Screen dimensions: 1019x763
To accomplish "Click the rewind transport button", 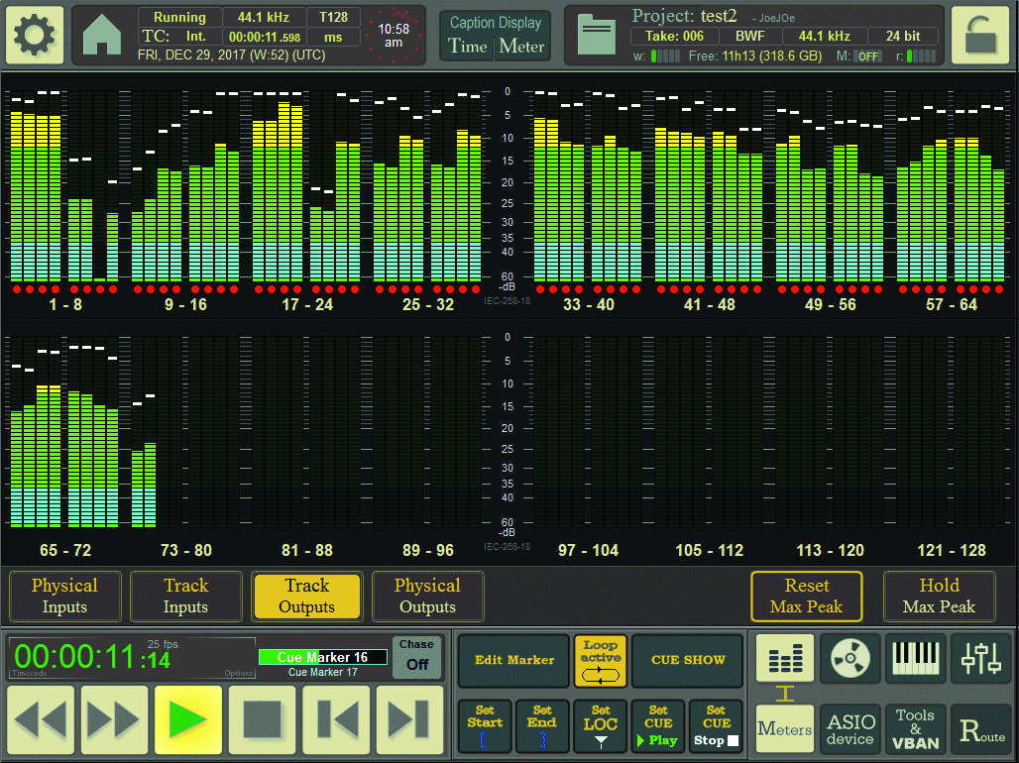I will tap(41, 719).
